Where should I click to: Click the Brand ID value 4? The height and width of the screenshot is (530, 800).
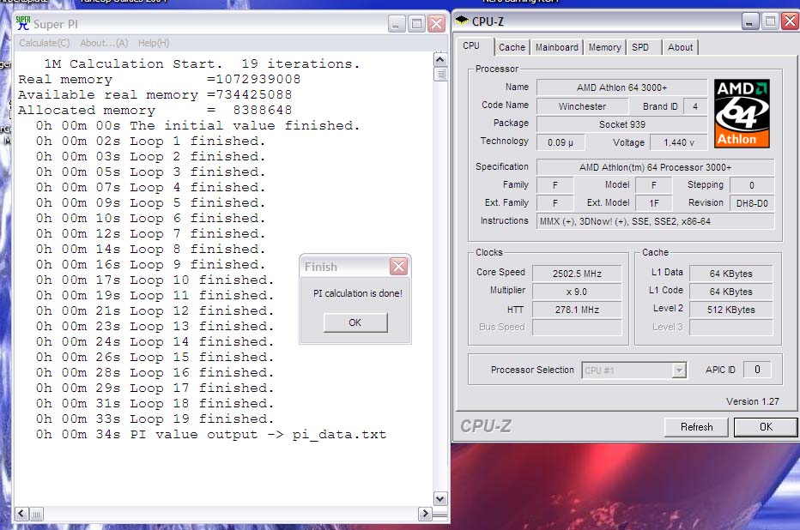695,106
